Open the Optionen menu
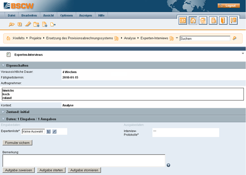The image size is (246, 175). [67, 15]
